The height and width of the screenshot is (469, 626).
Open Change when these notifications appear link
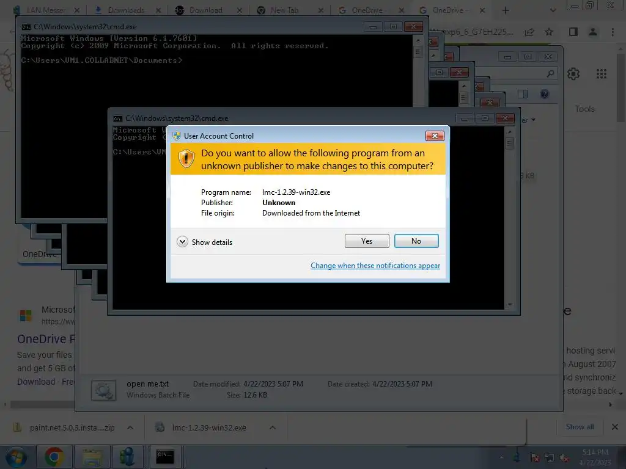pyautogui.click(x=375, y=266)
